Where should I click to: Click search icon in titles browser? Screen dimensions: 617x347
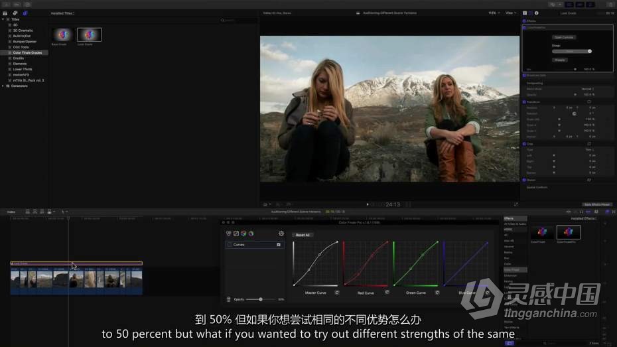(222, 20)
